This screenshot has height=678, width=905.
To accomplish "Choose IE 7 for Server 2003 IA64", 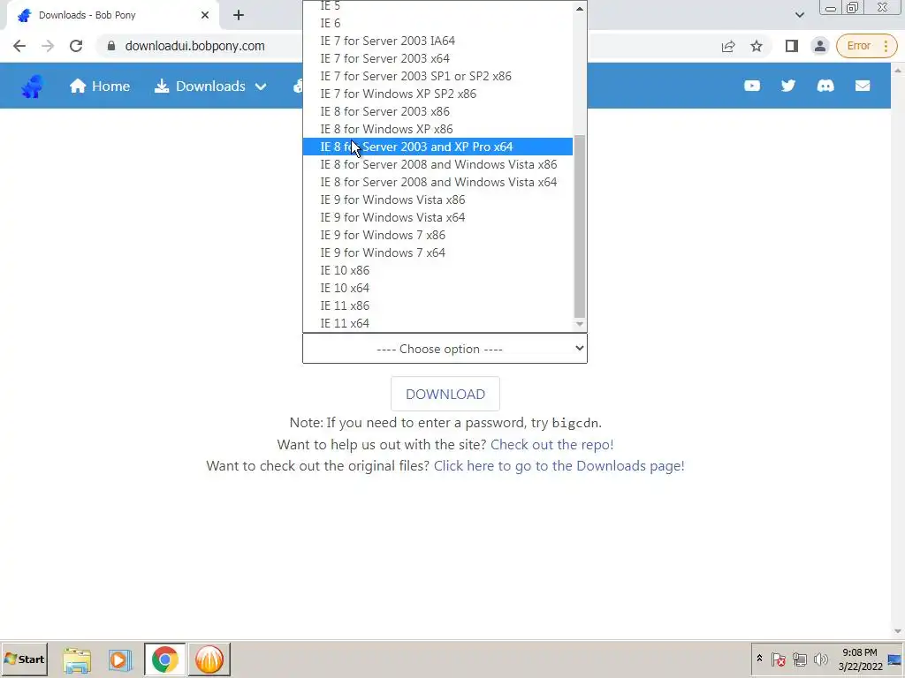I will tap(437, 41).
